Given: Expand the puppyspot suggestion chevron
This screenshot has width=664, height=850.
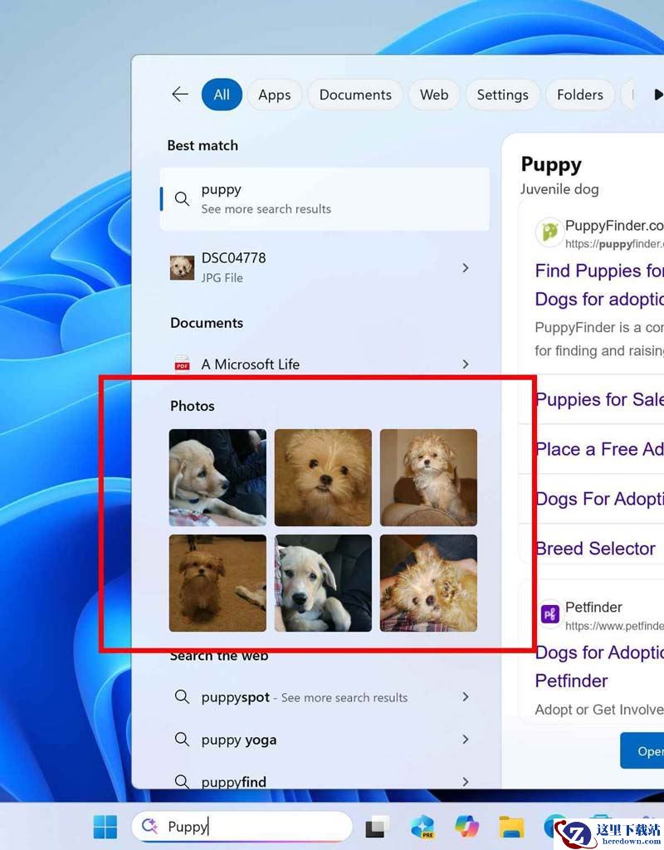Looking at the screenshot, I should pos(465,697).
